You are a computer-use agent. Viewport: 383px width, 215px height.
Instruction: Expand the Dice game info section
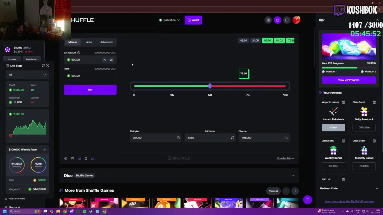click(x=293, y=176)
